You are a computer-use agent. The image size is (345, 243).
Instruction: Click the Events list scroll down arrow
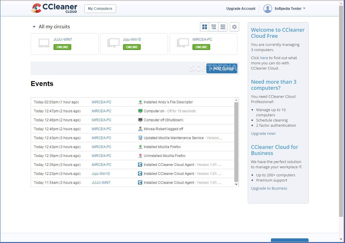[x=236, y=184]
